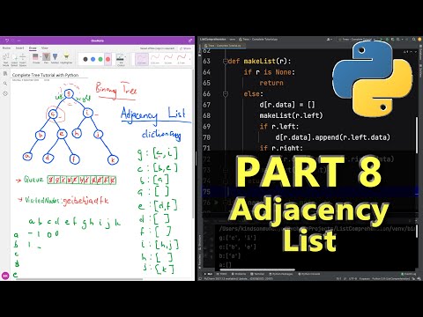The height and width of the screenshot is (317, 423).
Task: Click the account avatar in OneNote
Action: (5, 276)
